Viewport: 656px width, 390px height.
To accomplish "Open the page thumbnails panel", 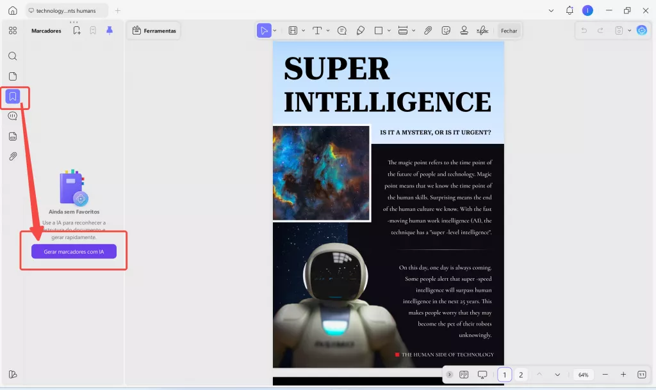I will 12,77.
